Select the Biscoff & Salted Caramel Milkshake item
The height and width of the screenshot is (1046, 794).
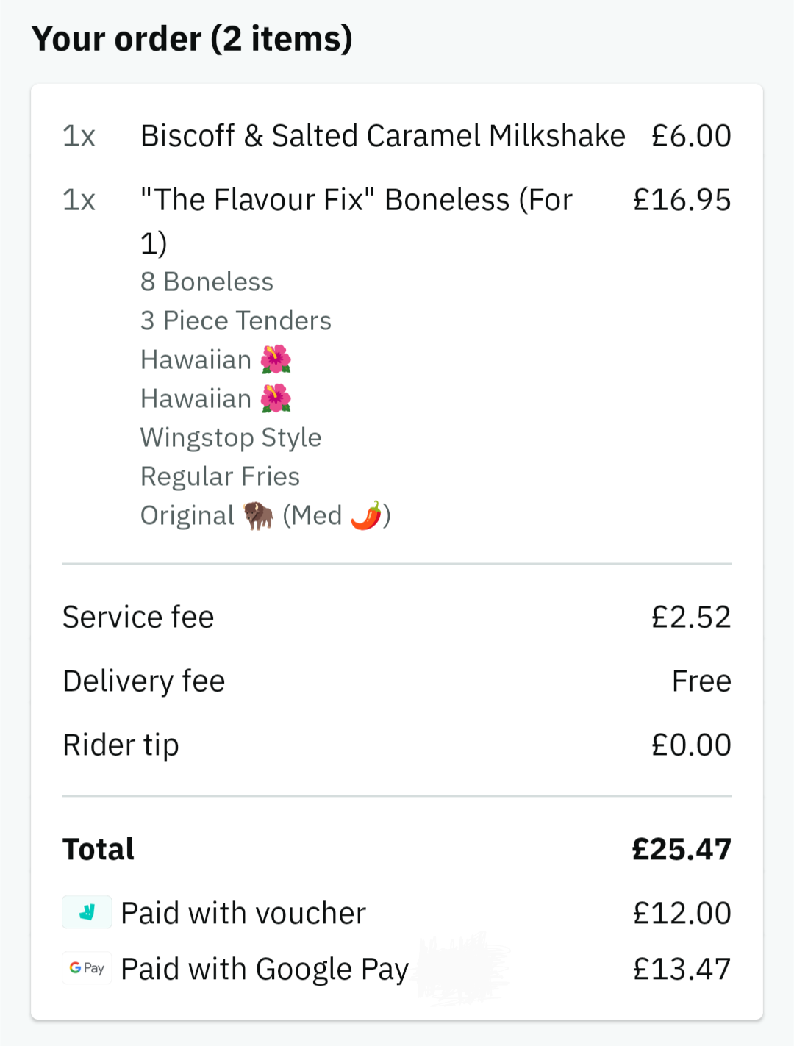(x=382, y=136)
